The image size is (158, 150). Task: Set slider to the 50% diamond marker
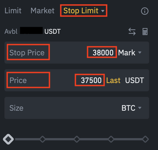point(77,139)
